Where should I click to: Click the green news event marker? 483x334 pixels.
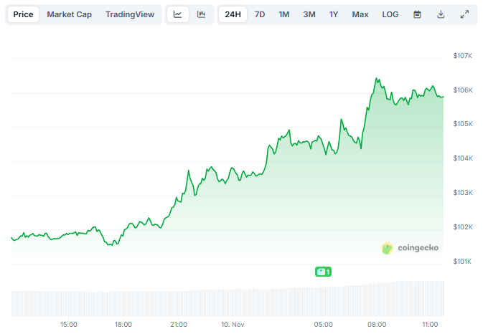(323, 272)
